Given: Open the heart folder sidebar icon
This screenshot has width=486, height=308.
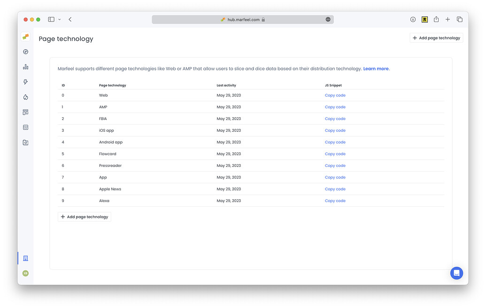Looking at the screenshot, I should point(25,143).
